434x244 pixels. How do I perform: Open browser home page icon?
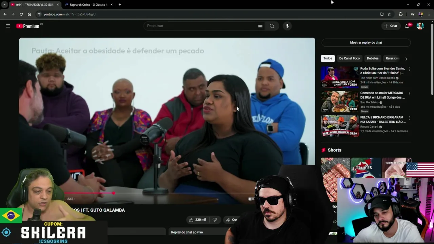pyautogui.click(x=29, y=14)
